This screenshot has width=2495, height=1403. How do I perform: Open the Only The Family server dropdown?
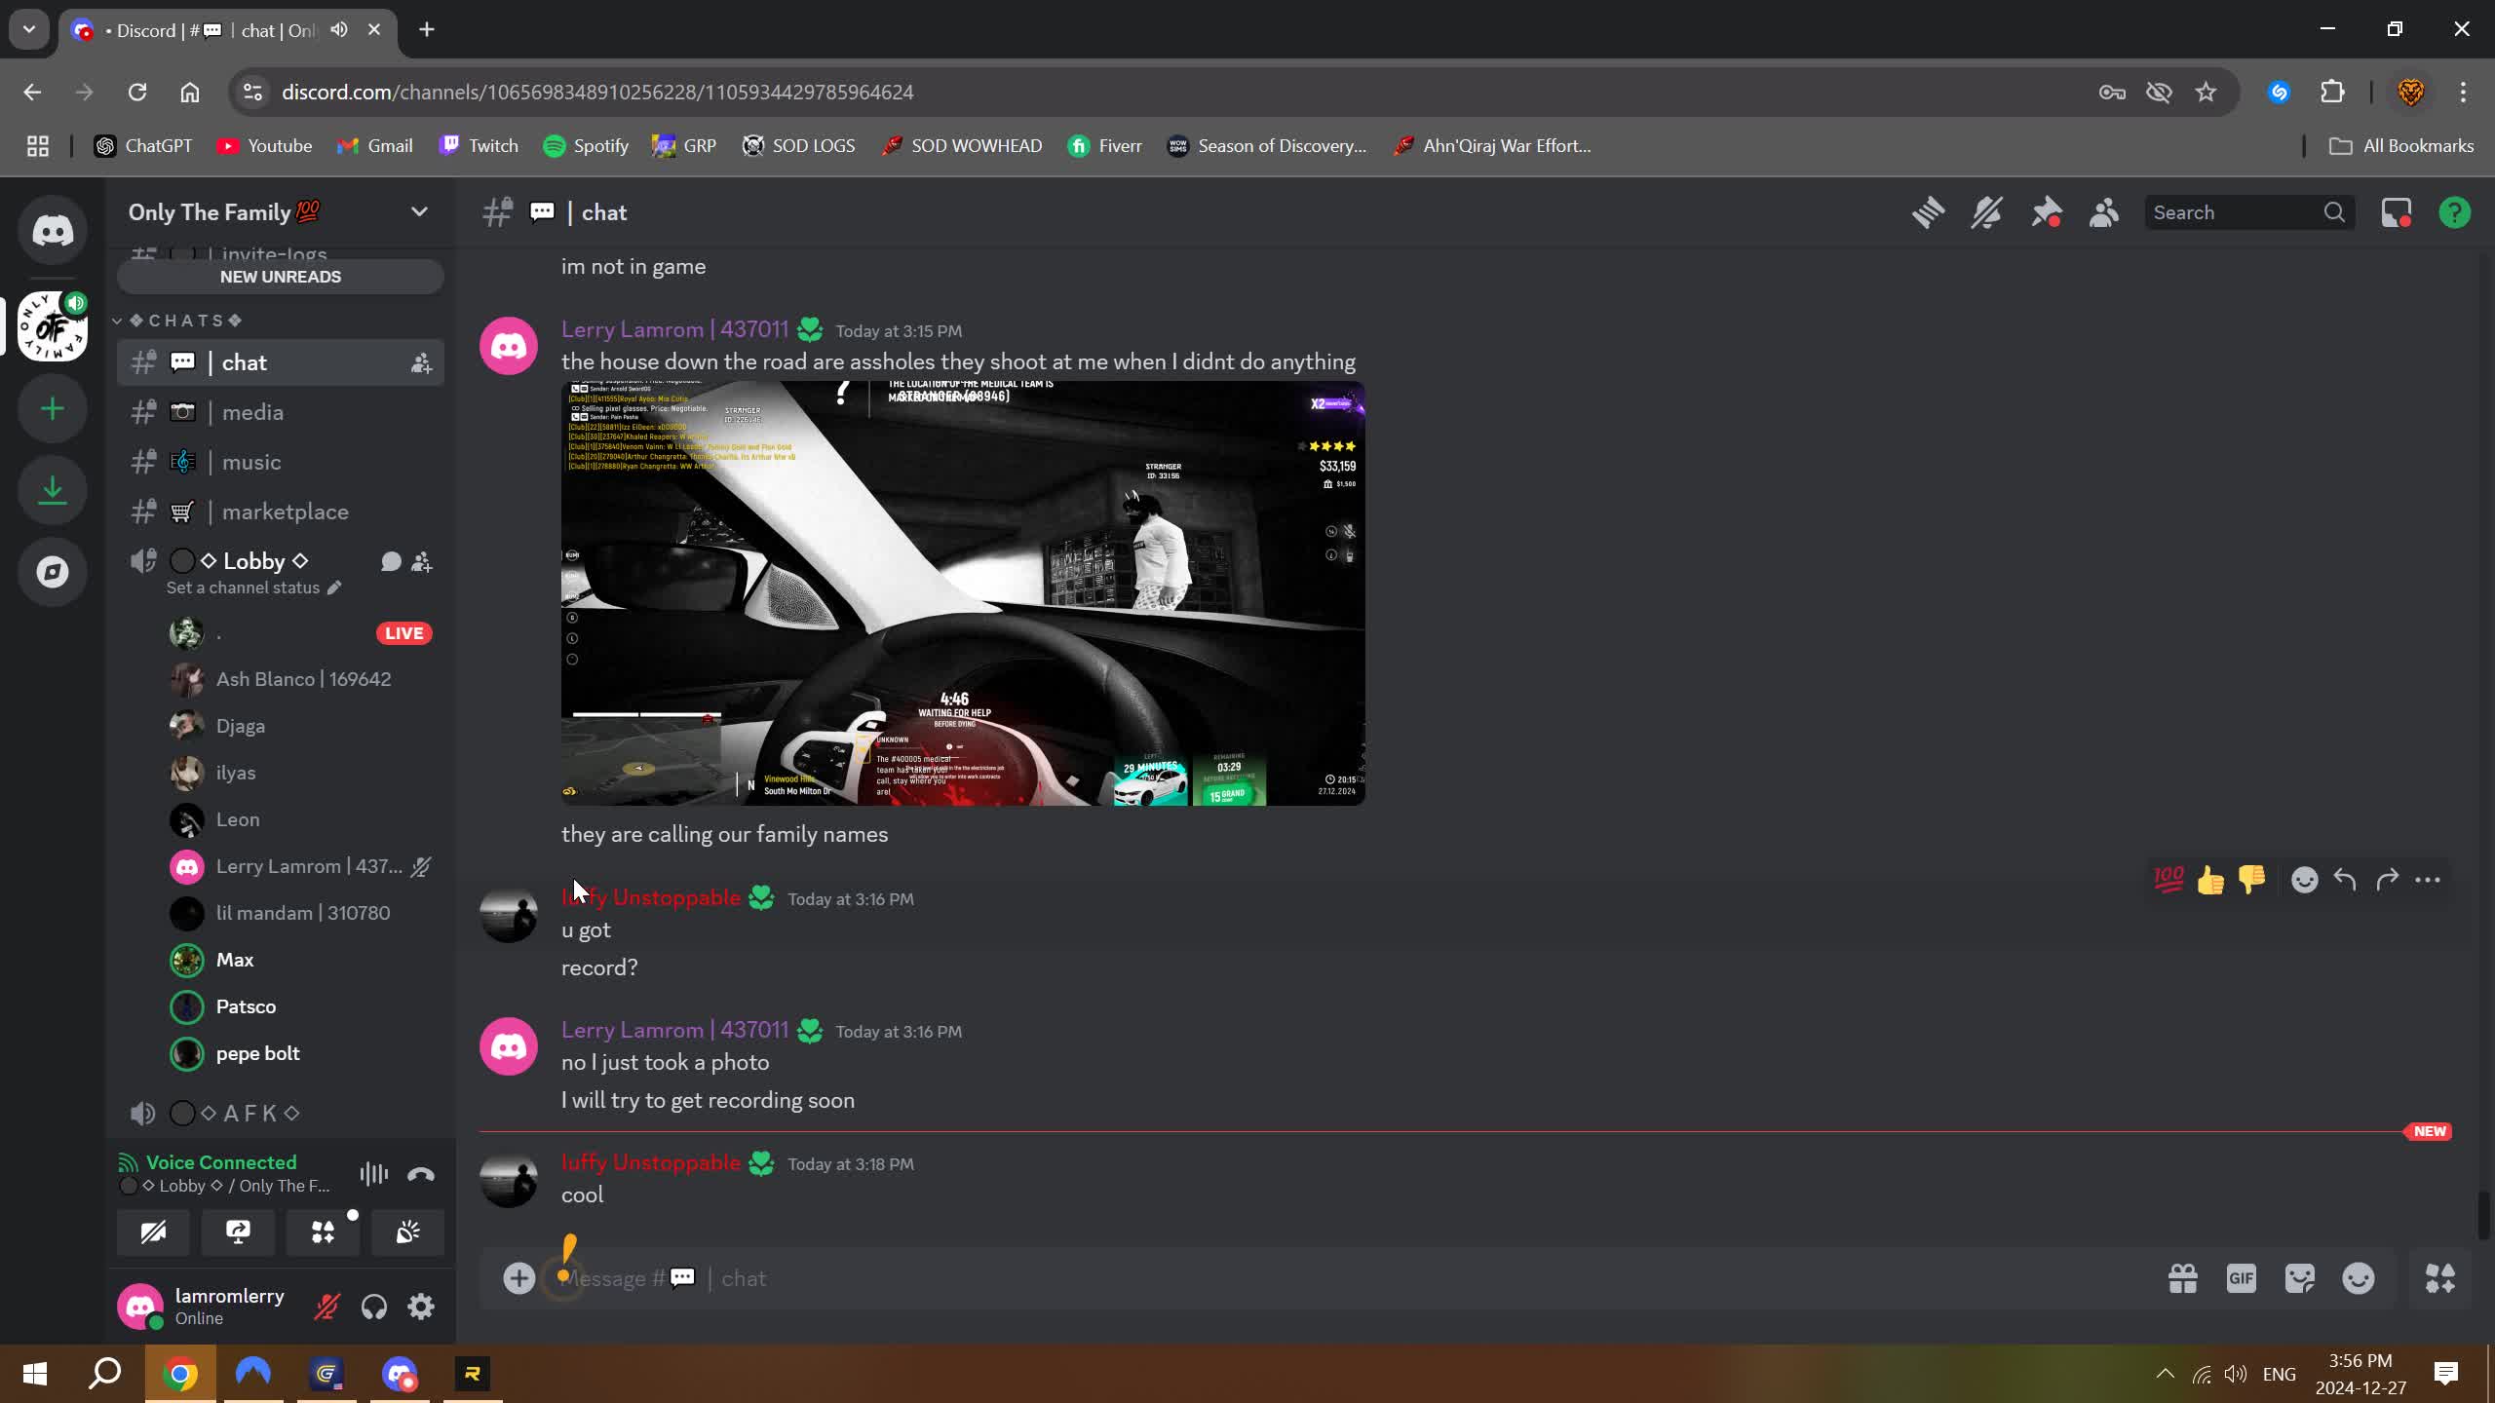click(418, 211)
